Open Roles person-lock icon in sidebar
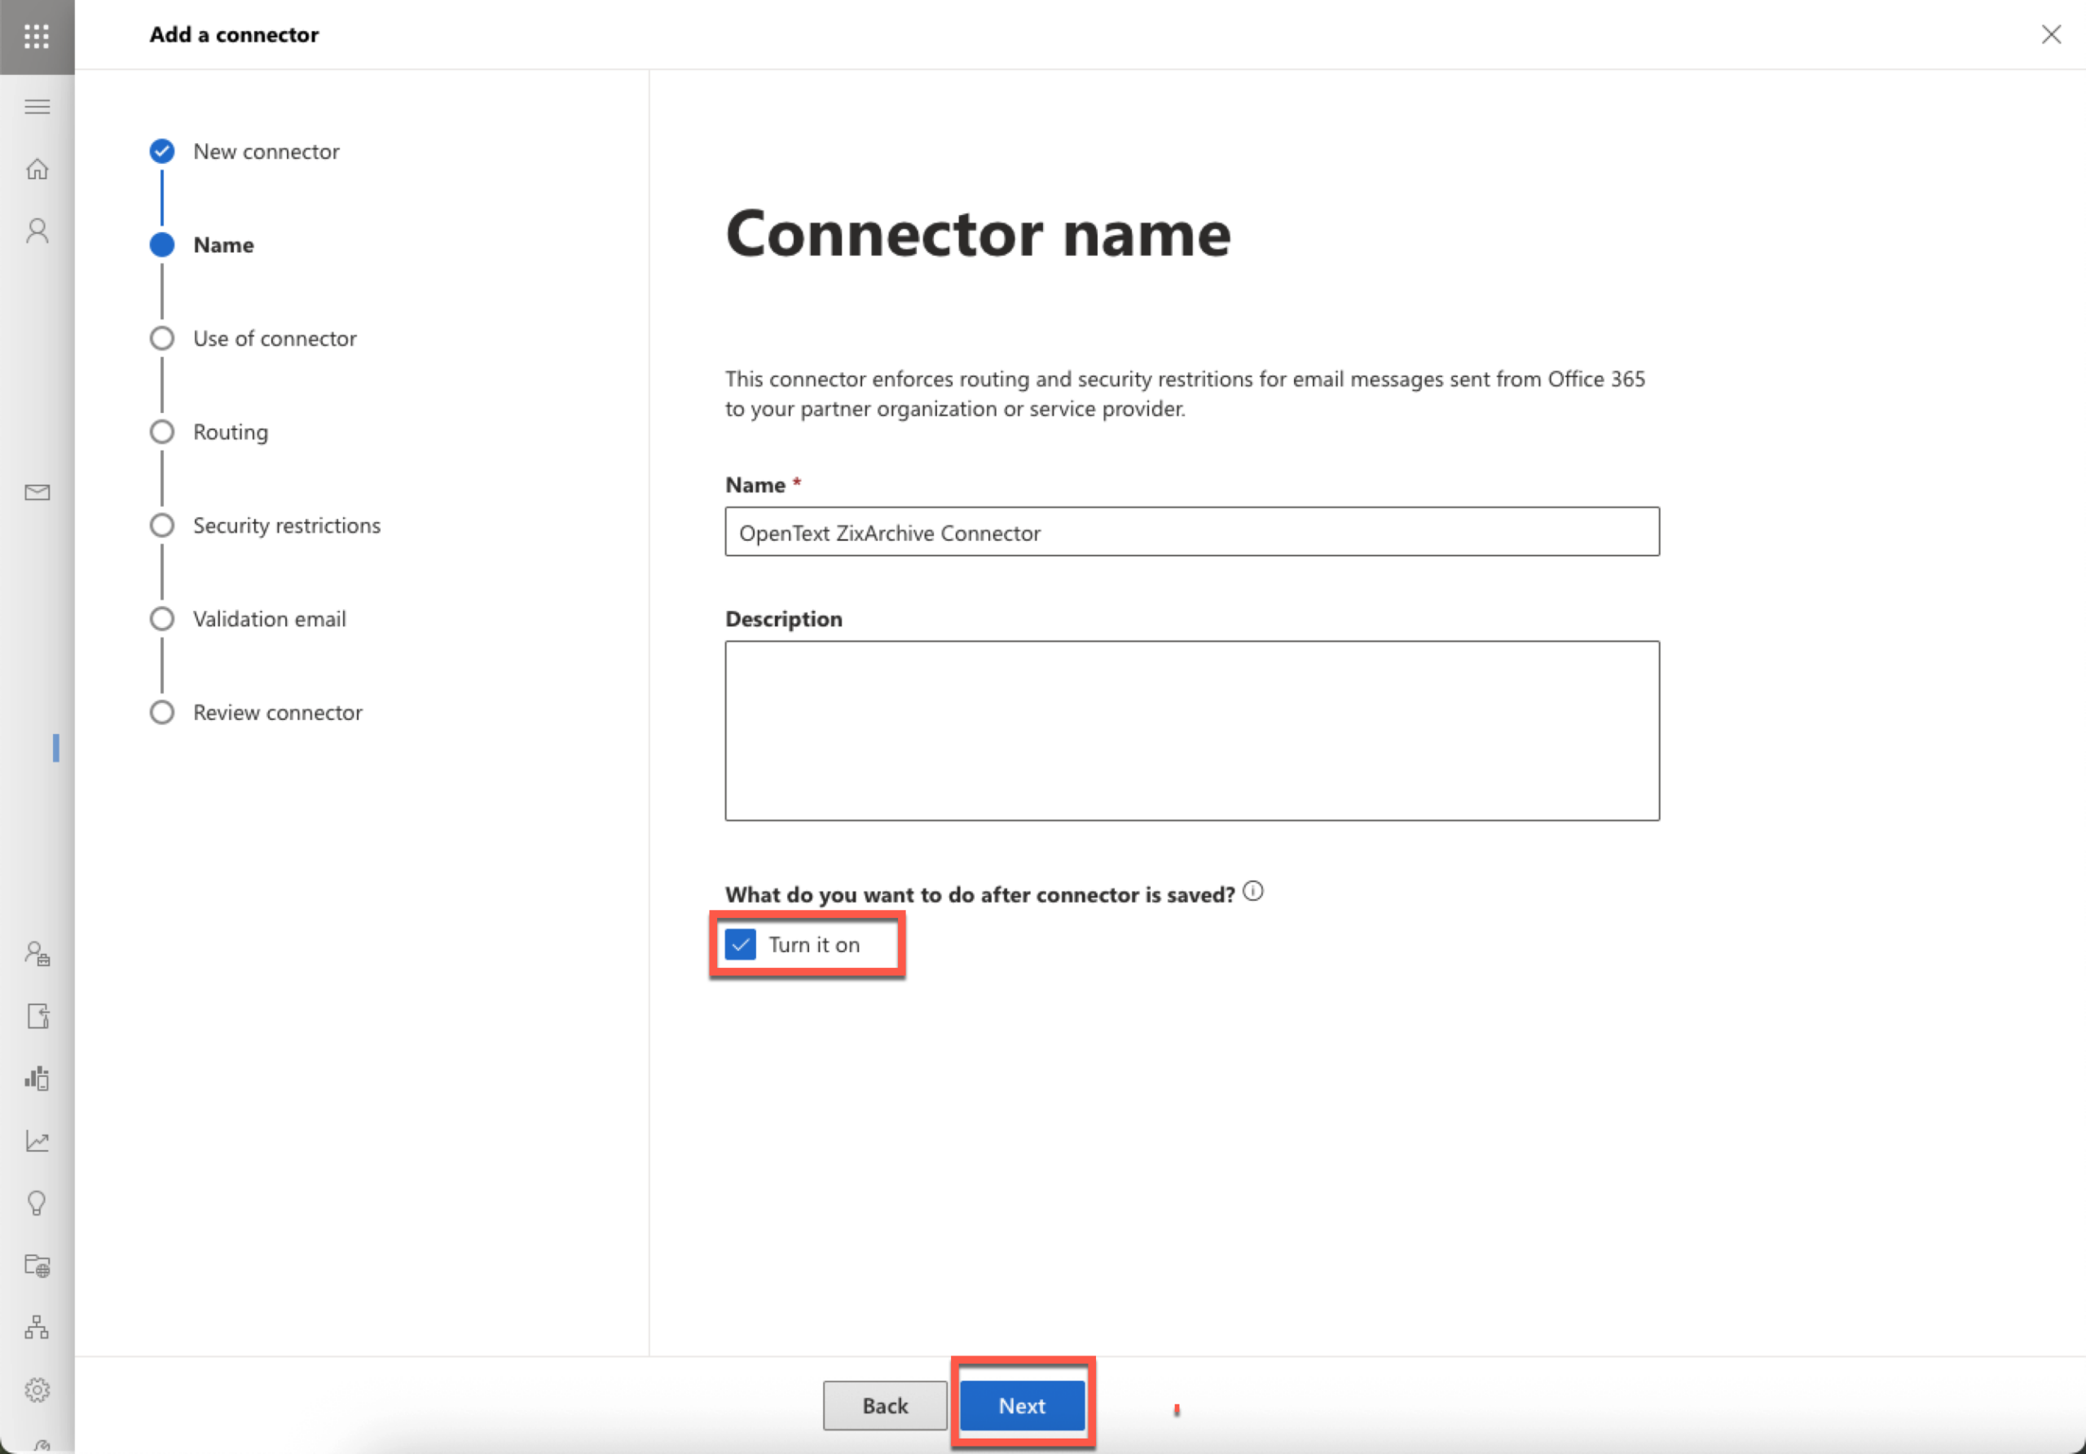 pyautogui.click(x=37, y=954)
